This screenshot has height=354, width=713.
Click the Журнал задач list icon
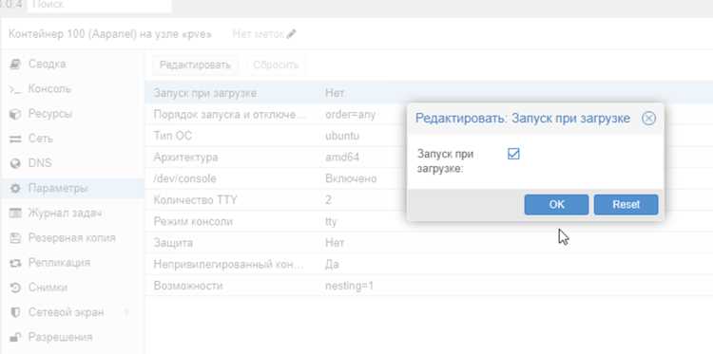point(15,213)
